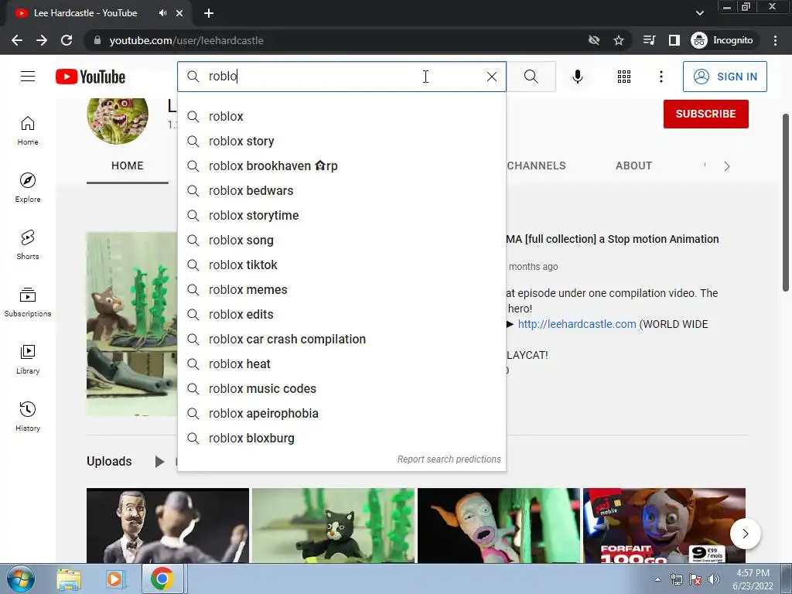Open the YouTube guide hamburger menu
The image size is (792, 594).
pos(28,77)
